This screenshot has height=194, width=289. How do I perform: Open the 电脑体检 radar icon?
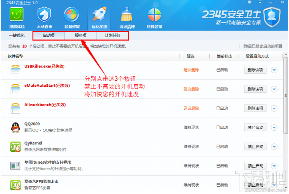click(16, 15)
